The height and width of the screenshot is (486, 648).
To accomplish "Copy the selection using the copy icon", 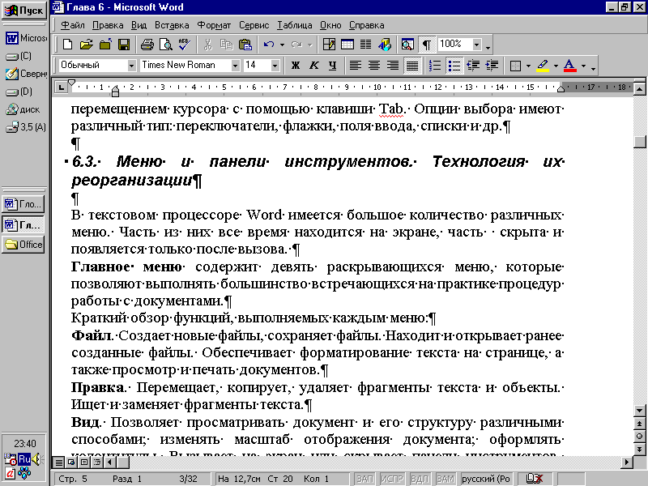I will (227, 45).
